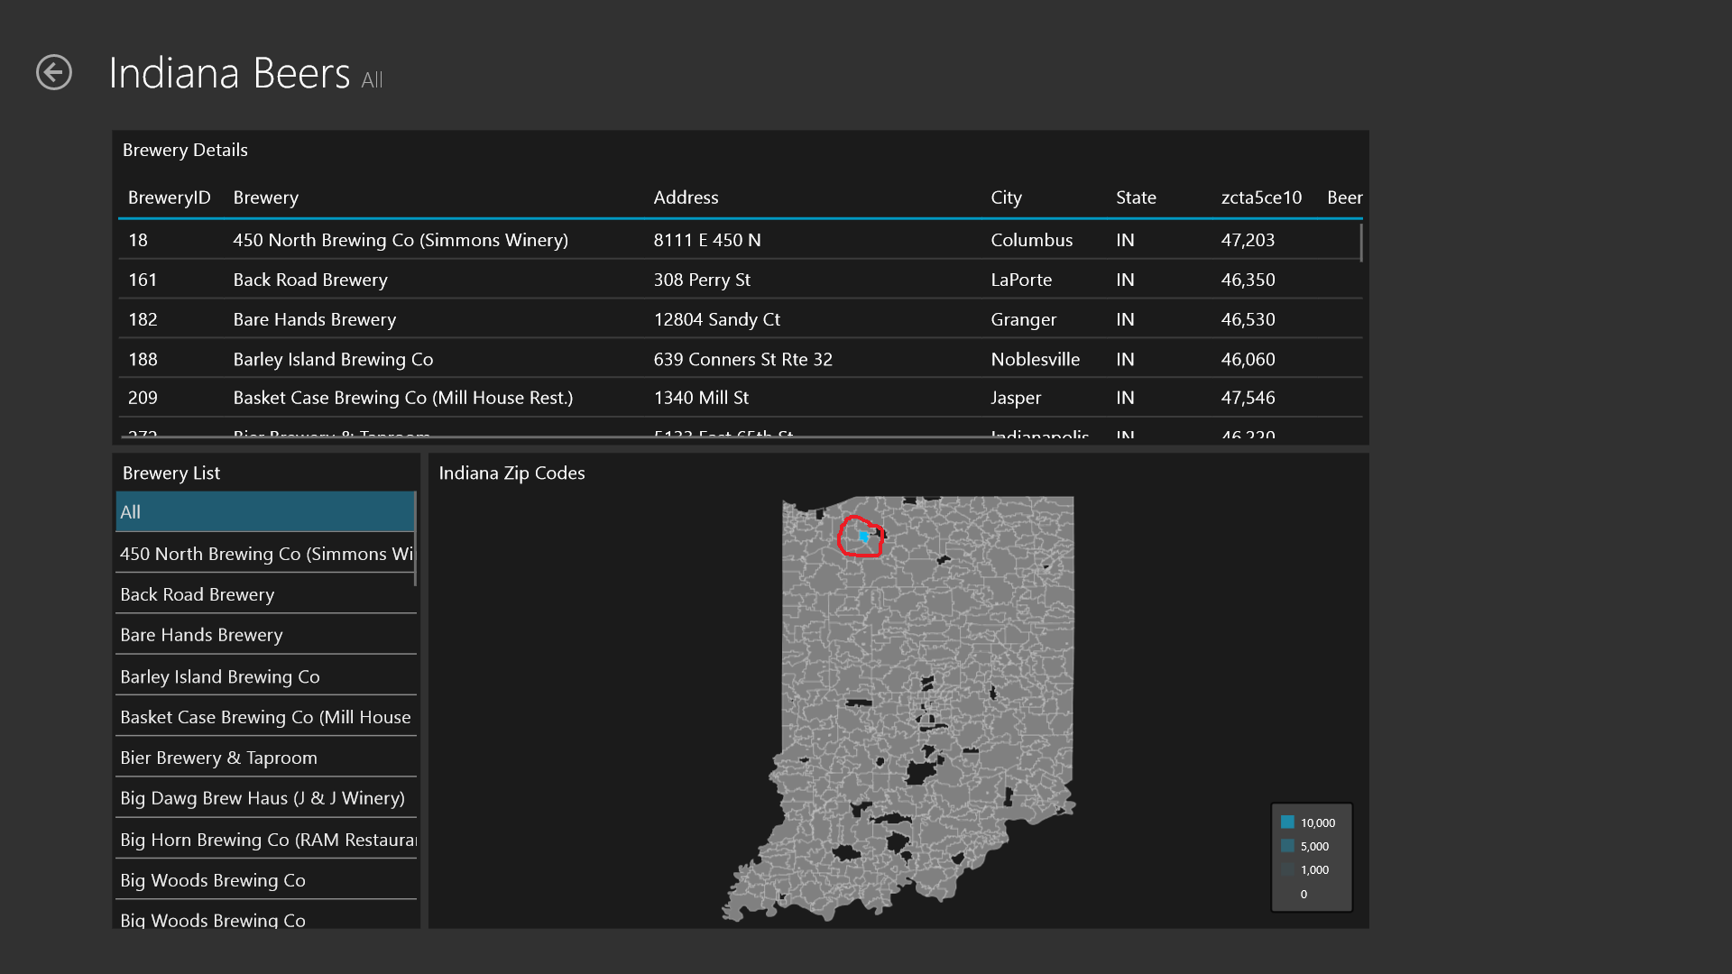Click the back arrow icon
The image size is (1732, 974).
point(54,72)
